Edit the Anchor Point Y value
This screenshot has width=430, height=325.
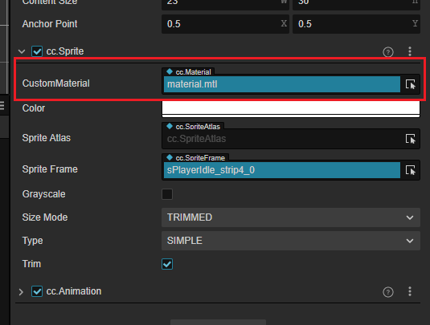pos(356,24)
